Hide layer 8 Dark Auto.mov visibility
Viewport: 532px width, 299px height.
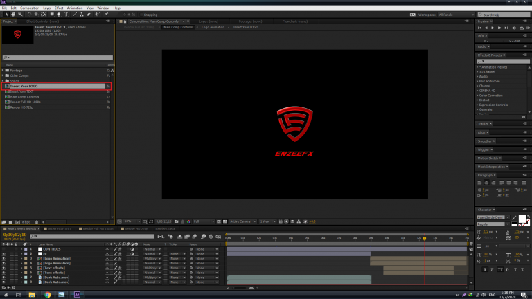(3, 282)
